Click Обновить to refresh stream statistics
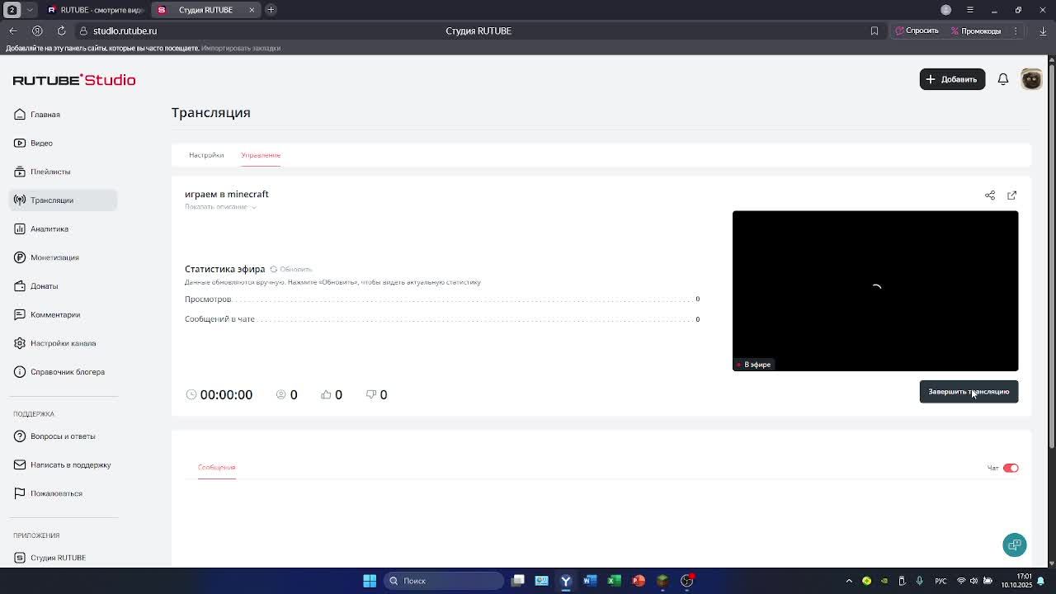The height and width of the screenshot is (594, 1056). pos(291,270)
